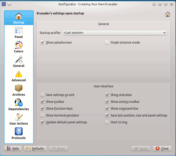Click the Reset button
Image resolution: width=176 pixels, height=156 pixels.
pos(58,148)
